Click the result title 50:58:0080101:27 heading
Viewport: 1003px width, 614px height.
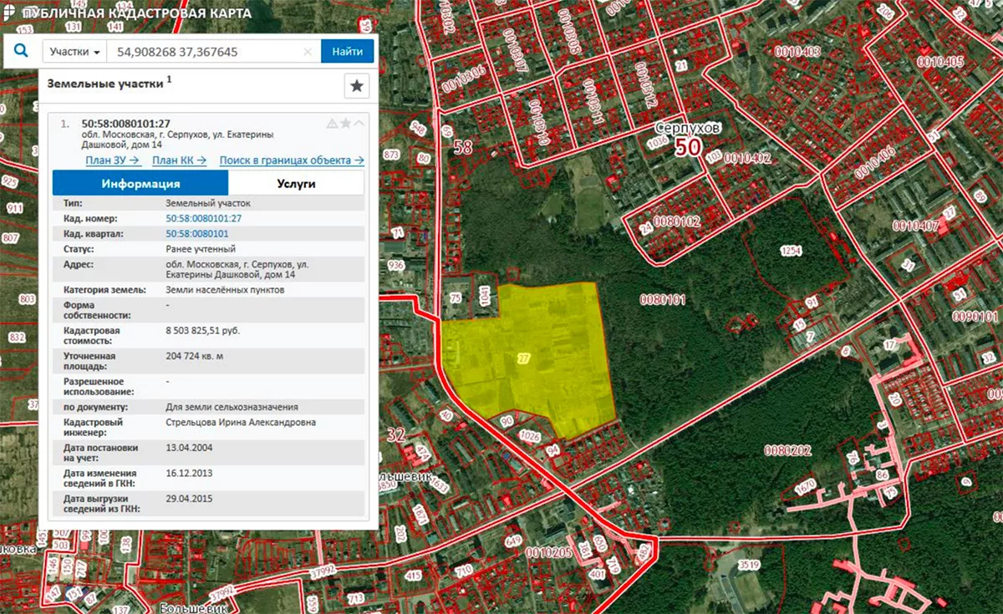tap(125, 124)
